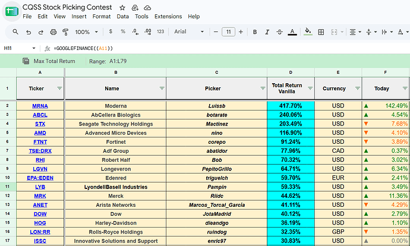Open filter for Currency column
The image size is (410, 246).
[x=358, y=89]
